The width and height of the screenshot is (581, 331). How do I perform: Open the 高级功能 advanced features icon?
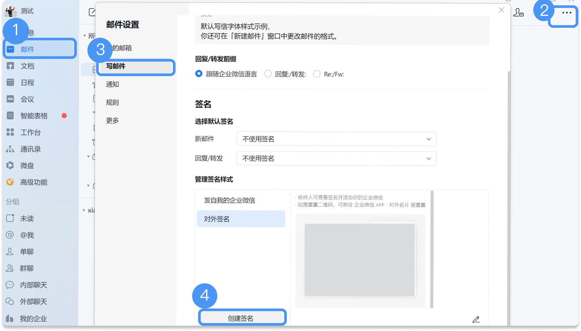tap(10, 182)
